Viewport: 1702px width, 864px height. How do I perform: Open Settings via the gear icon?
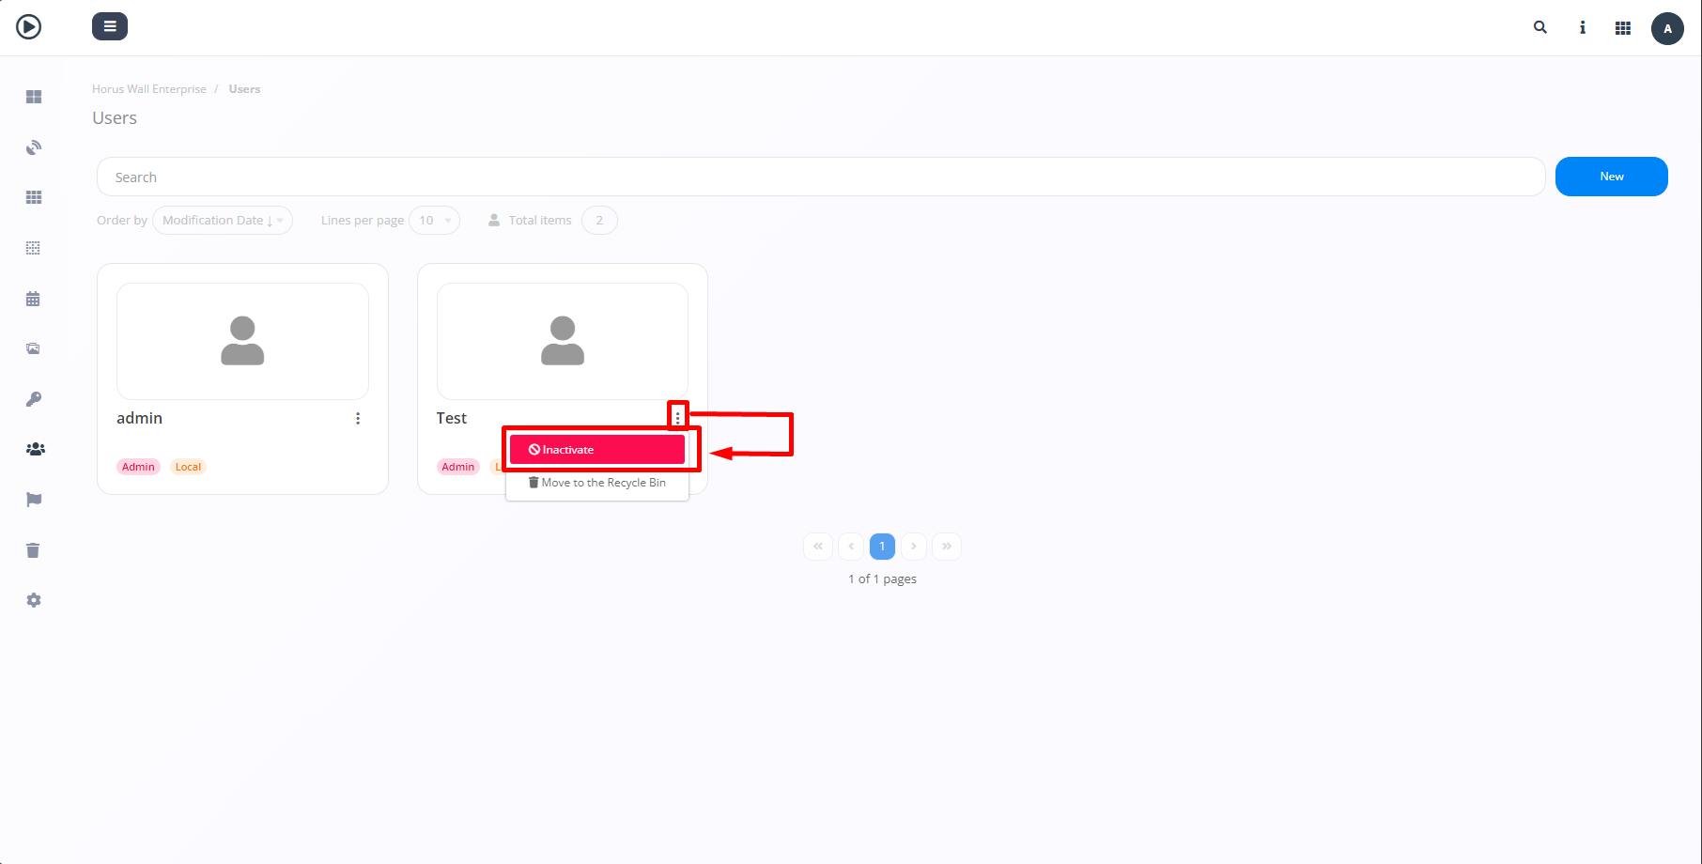pos(34,599)
